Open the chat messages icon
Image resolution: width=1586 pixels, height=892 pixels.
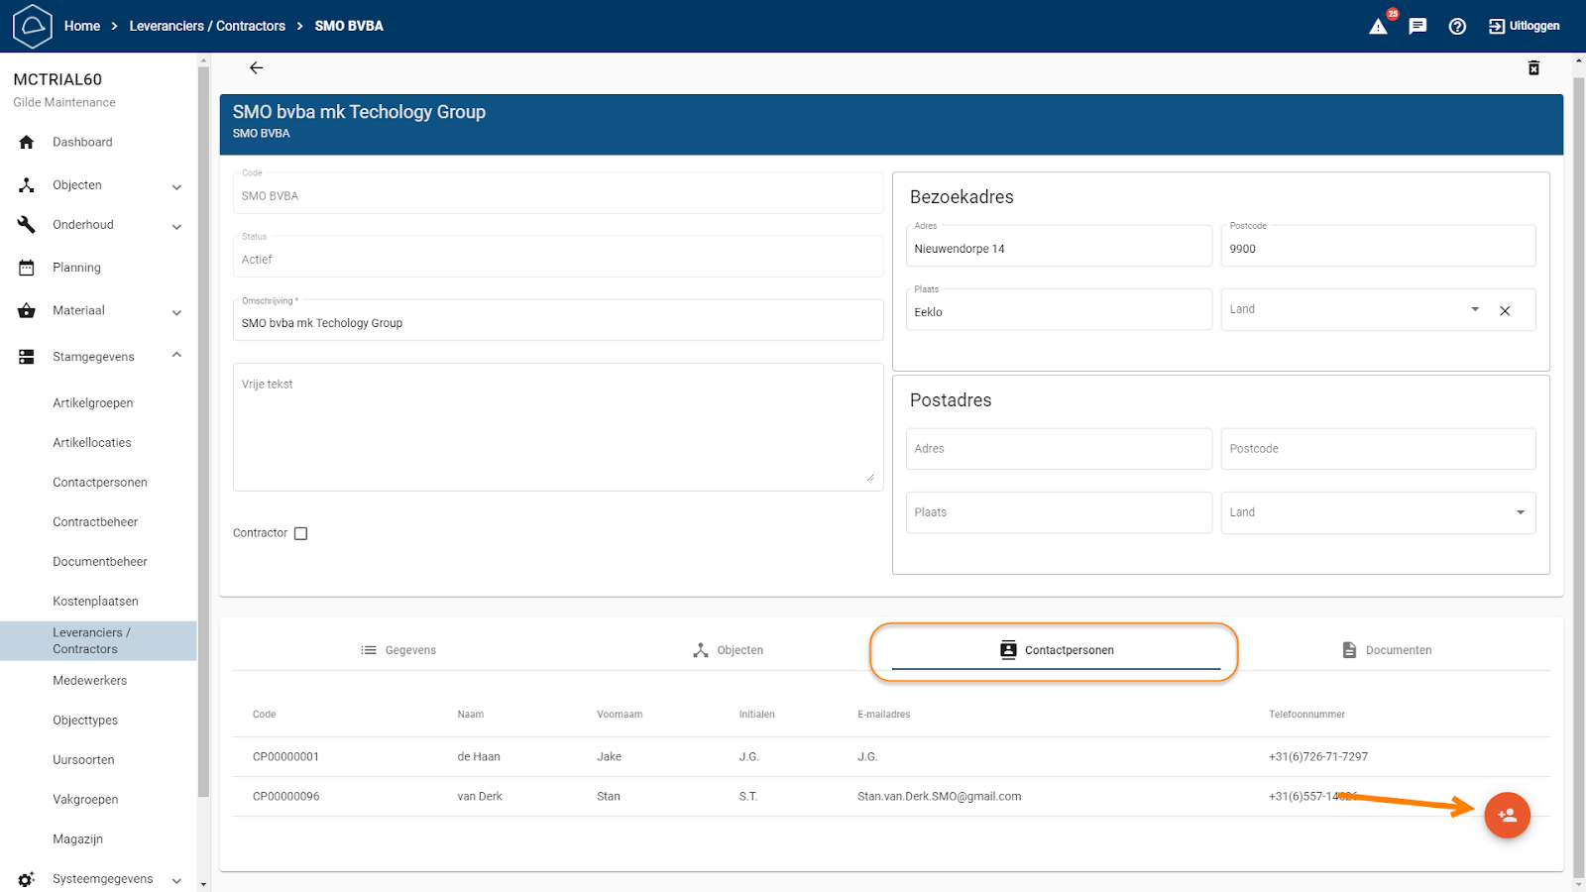tap(1417, 27)
